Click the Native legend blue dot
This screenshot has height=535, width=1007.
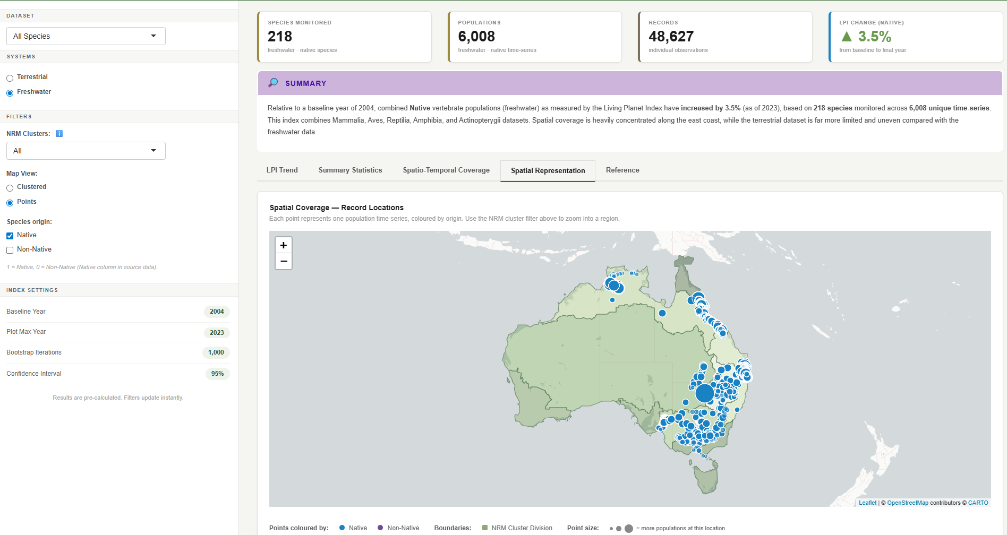[x=342, y=528]
